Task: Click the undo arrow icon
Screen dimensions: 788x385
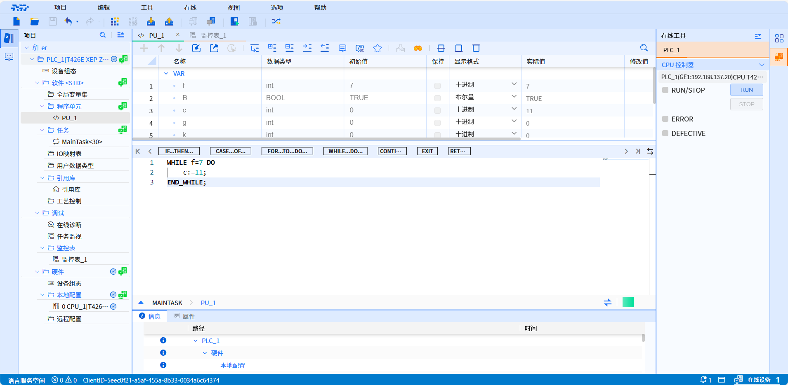Action: click(x=68, y=21)
